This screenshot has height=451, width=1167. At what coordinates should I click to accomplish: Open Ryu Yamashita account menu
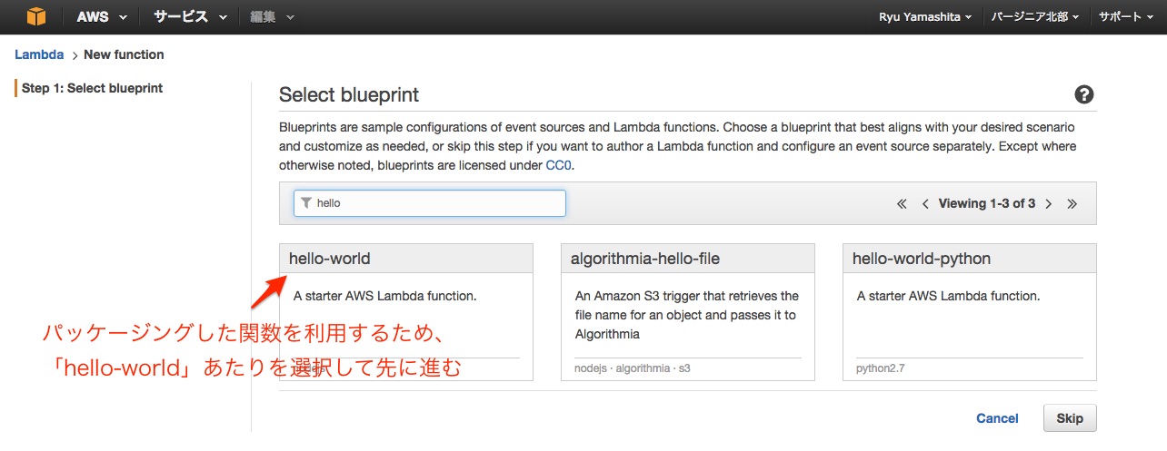(924, 17)
